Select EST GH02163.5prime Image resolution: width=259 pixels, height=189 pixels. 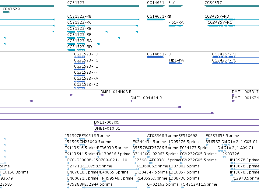coord(163,184)
